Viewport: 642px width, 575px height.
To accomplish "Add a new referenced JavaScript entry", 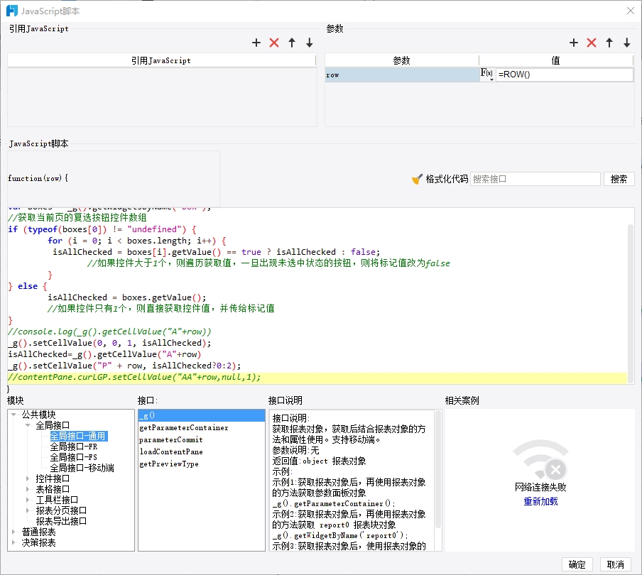I will [256, 43].
